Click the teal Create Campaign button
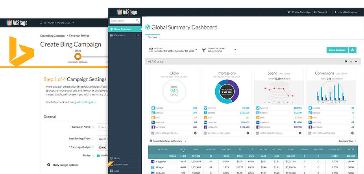Viewport: 364px width, 174px height. tap(337, 50)
